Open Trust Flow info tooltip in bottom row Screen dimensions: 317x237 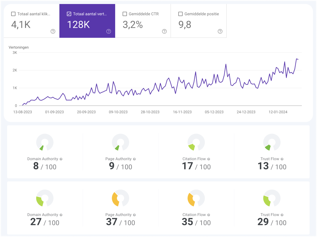[282, 214]
